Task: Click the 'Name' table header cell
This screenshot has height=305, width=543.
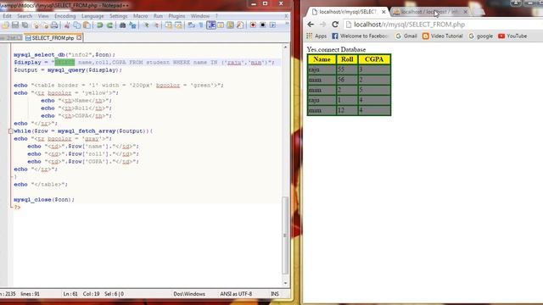Action: [x=322, y=59]
